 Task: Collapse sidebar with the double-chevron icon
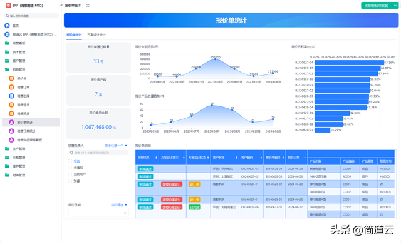(61, 5)
